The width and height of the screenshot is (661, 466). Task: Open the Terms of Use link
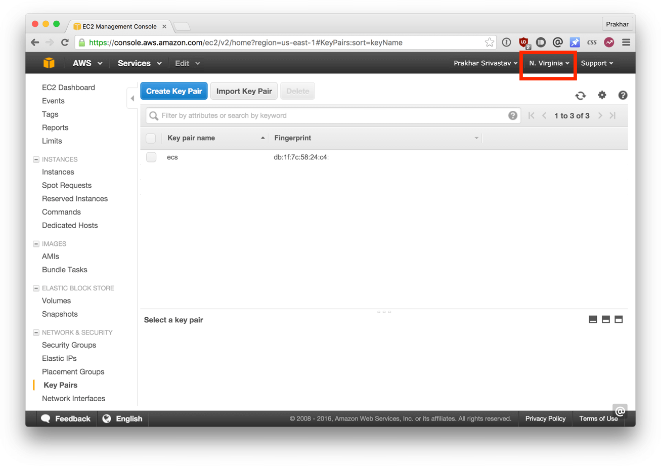pyautogui.click(x=598, y=418)
